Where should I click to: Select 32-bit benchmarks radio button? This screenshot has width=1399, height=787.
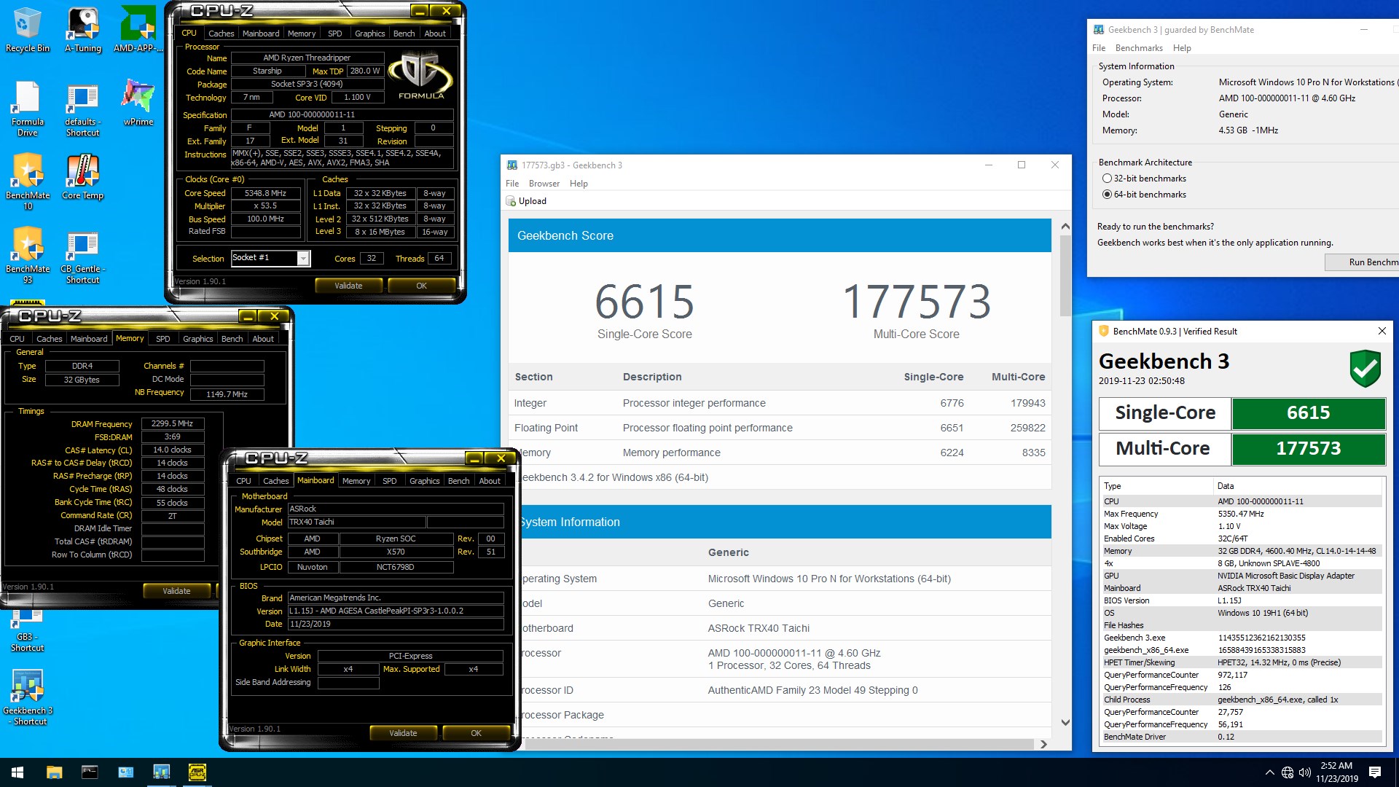click(x=1107, y=179)
